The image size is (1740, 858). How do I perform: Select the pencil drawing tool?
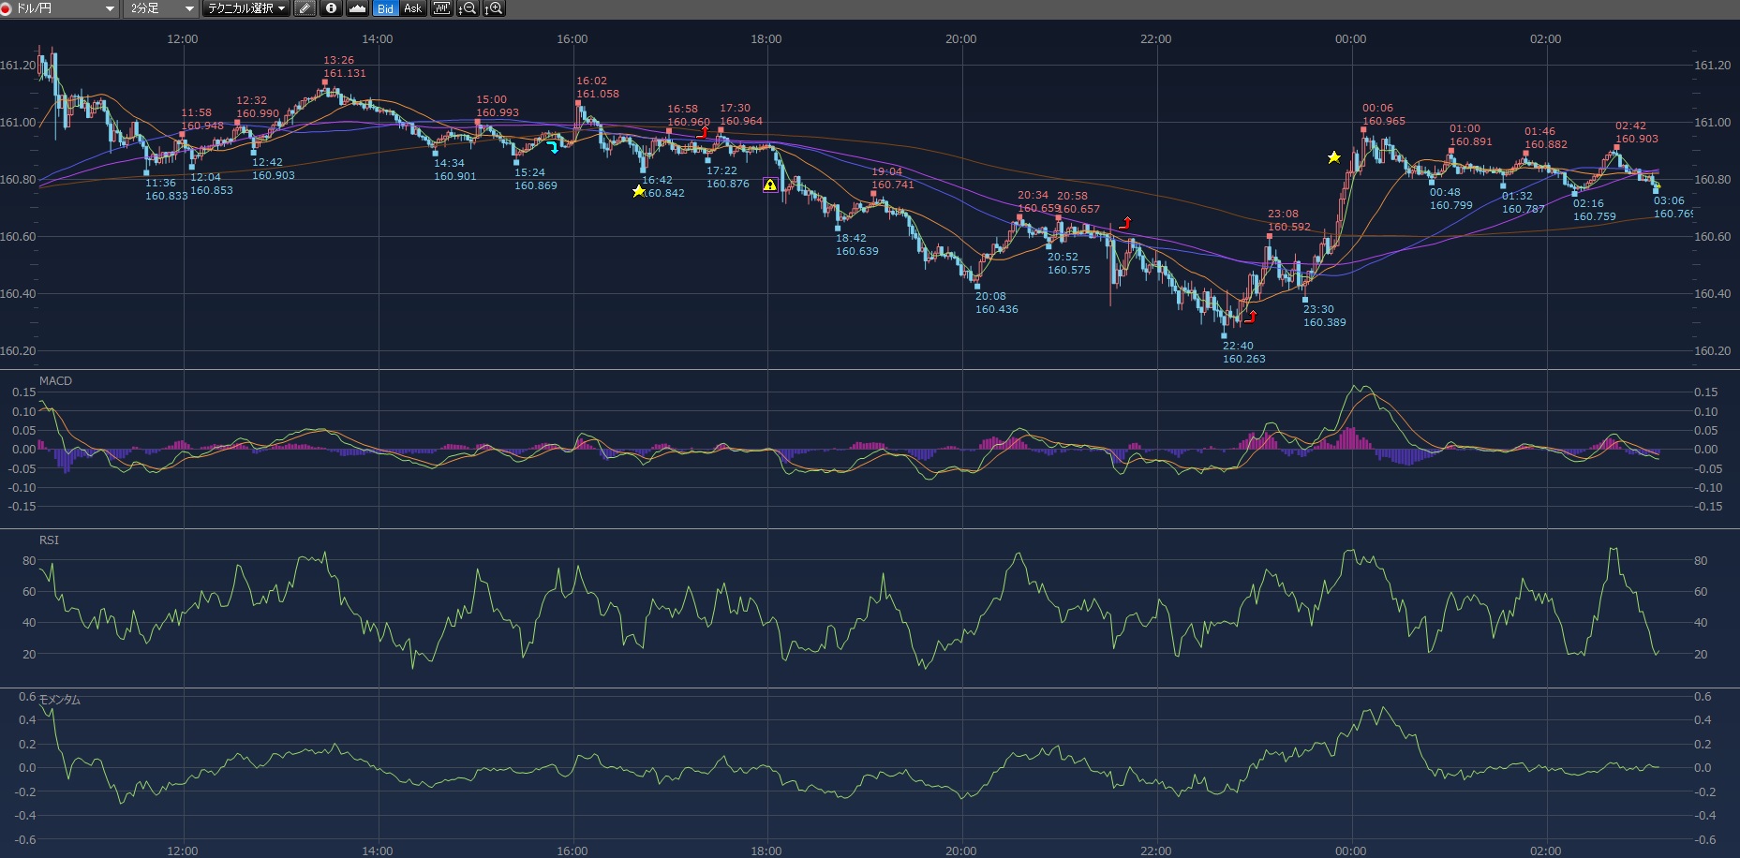coord(305,8)
